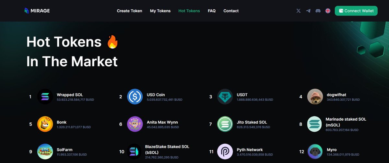
Task: Open My Tokens page
Action: click(160, 11)
